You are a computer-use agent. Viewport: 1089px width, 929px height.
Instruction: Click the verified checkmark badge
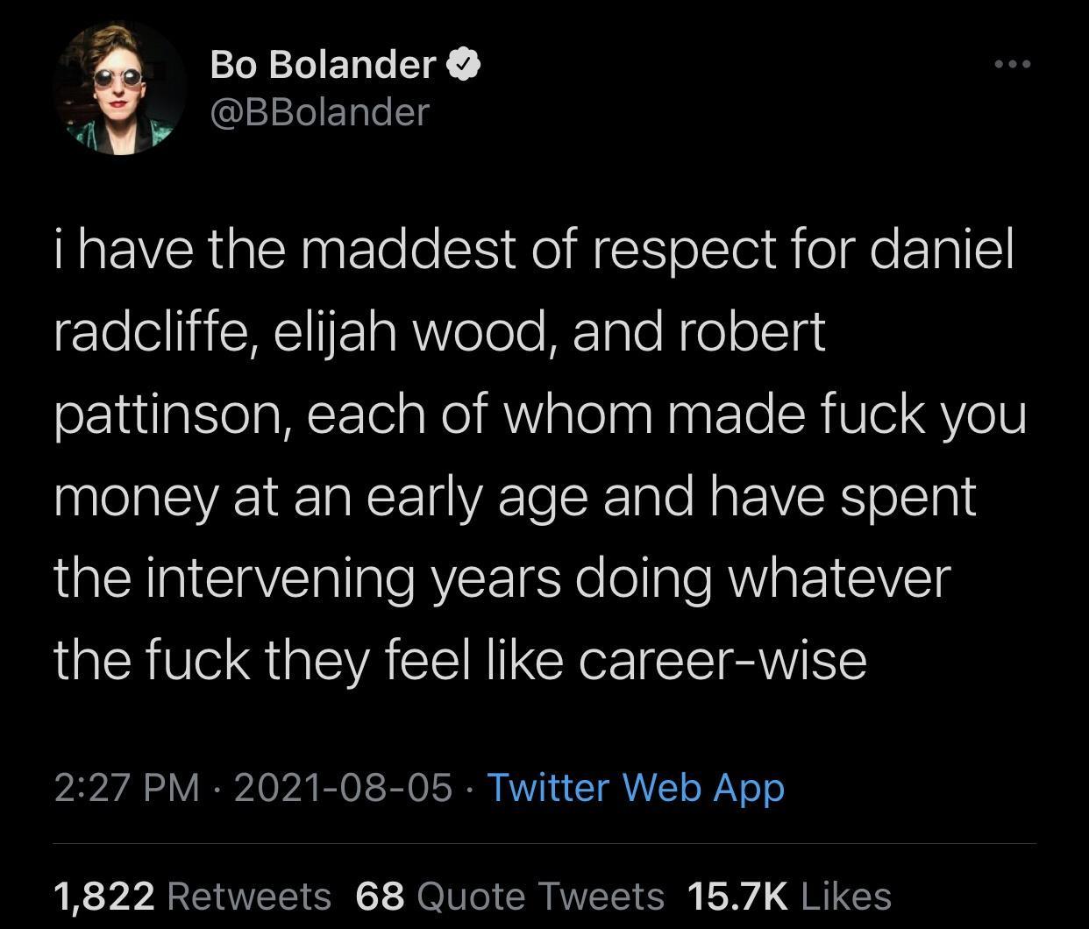point(463,64)
